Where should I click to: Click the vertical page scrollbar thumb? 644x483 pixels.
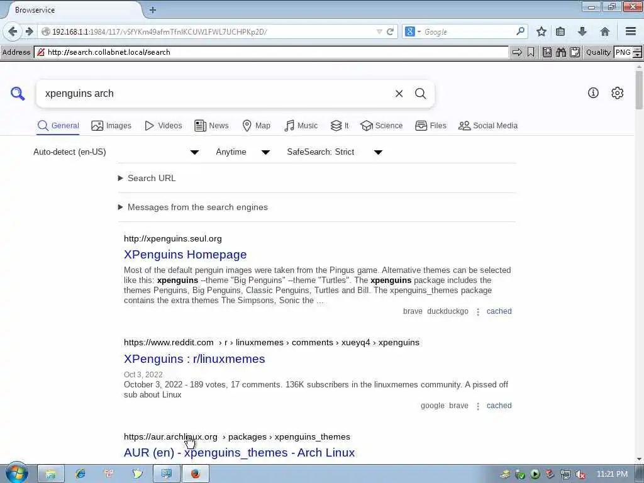(x=639, y=89)
